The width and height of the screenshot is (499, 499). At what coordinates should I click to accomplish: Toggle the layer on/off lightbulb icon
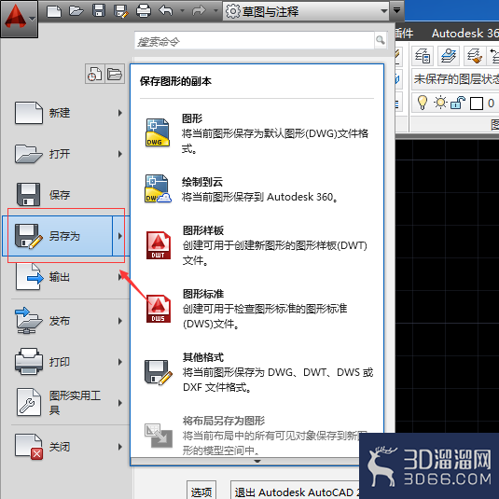[x=423, y=103]
